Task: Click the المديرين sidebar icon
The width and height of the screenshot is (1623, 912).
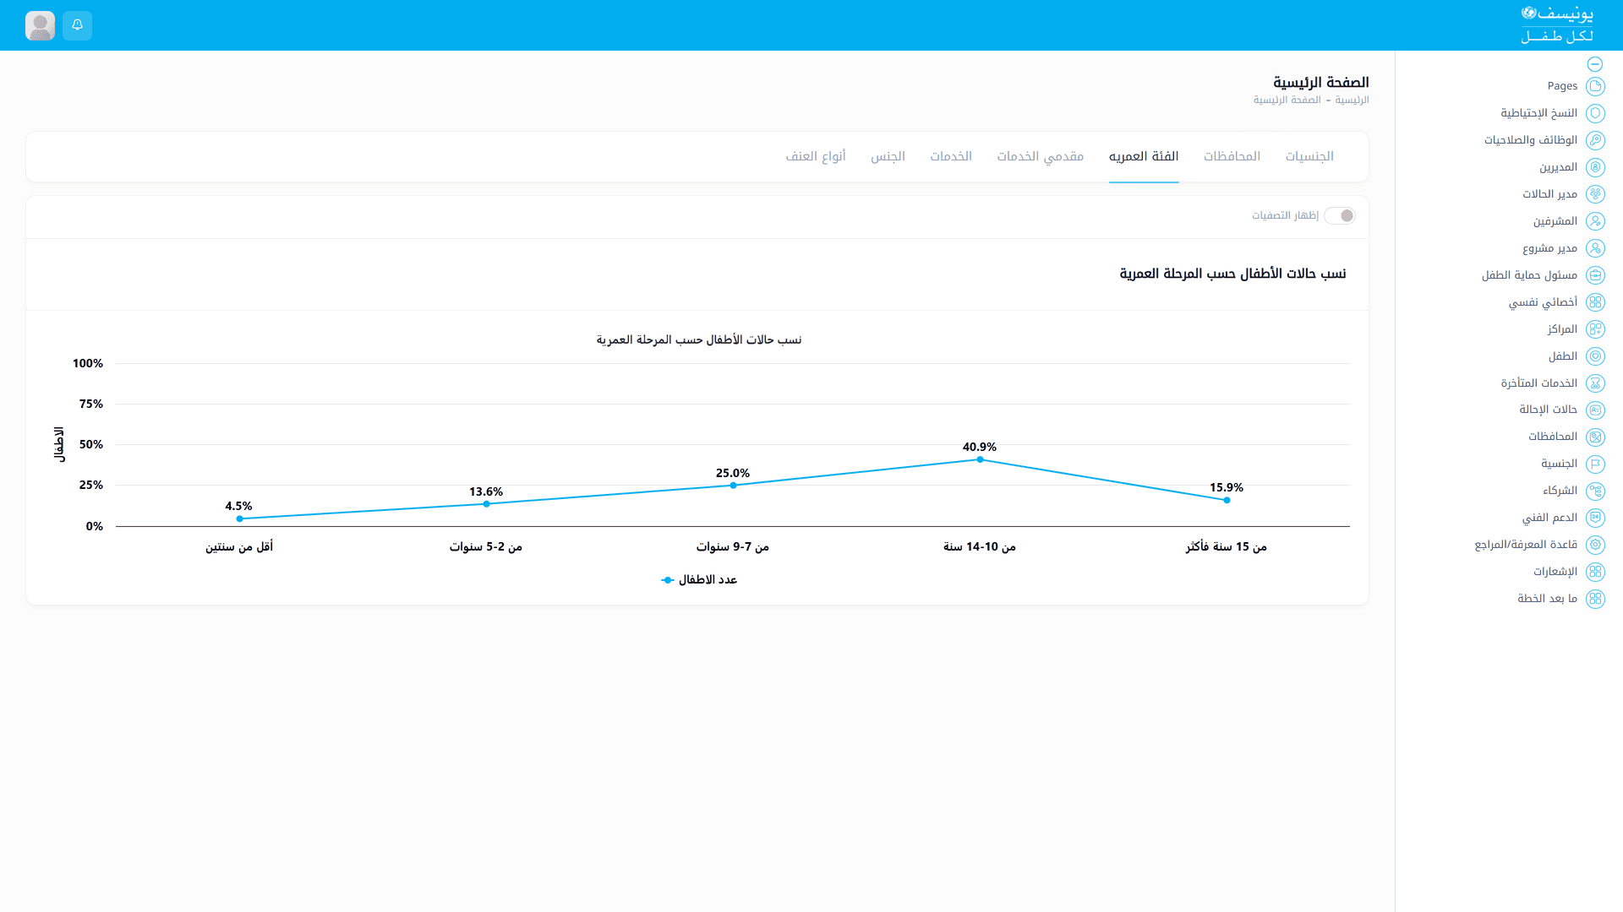Action: [1595, 167]
